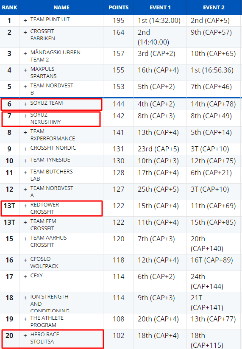The image size is (242, 349).
Task: Expand CROSSFIT NORDIC team details
Action: (25, 149)
